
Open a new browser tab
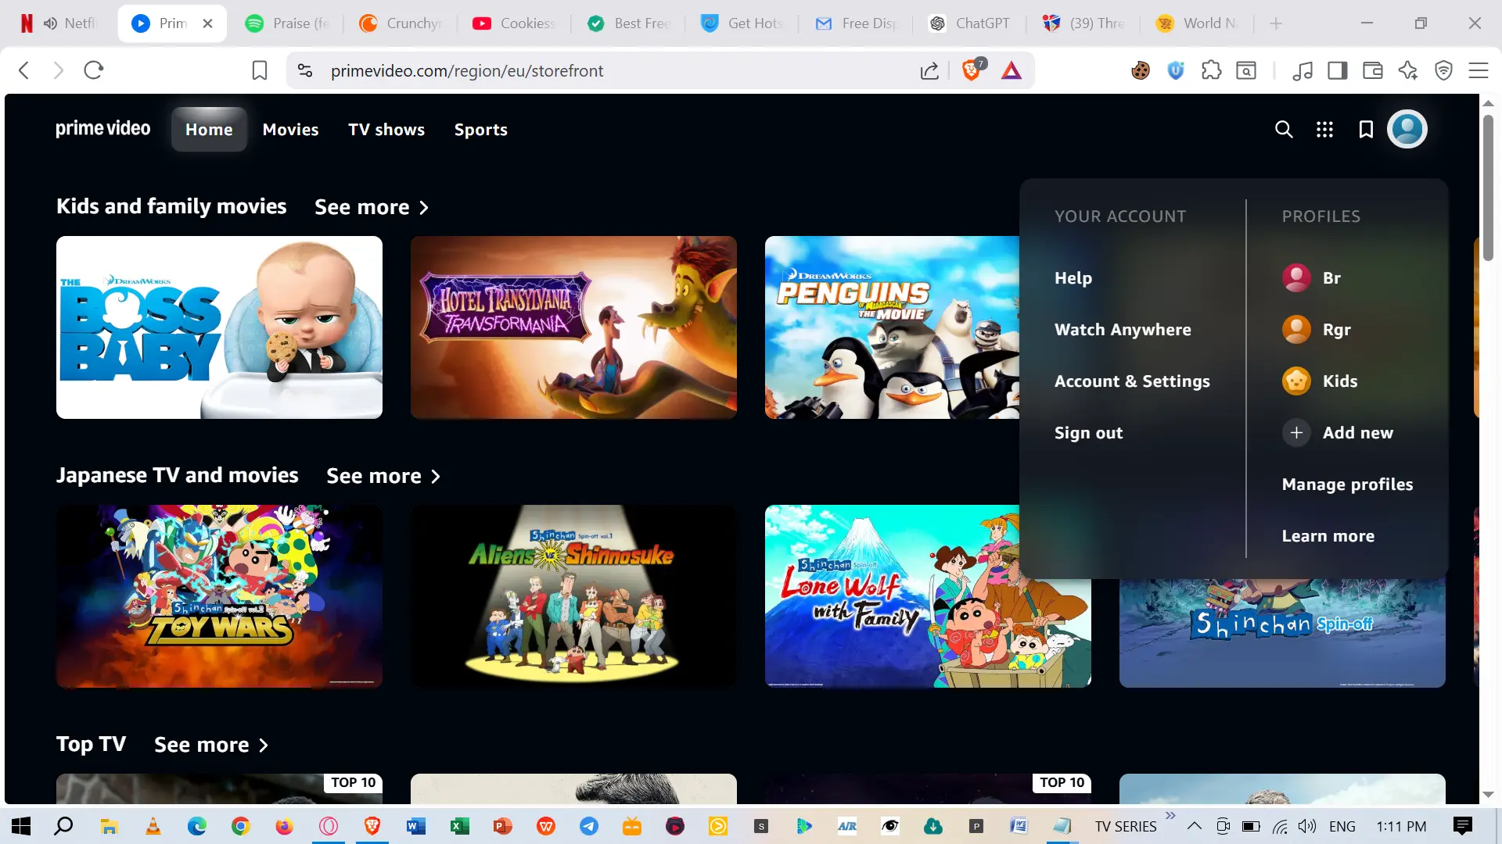pyautogui.click(x=1276, y=23)
